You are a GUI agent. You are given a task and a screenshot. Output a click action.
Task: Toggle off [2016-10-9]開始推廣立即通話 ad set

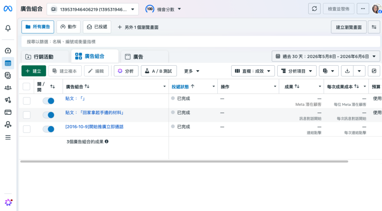(48, 129)
